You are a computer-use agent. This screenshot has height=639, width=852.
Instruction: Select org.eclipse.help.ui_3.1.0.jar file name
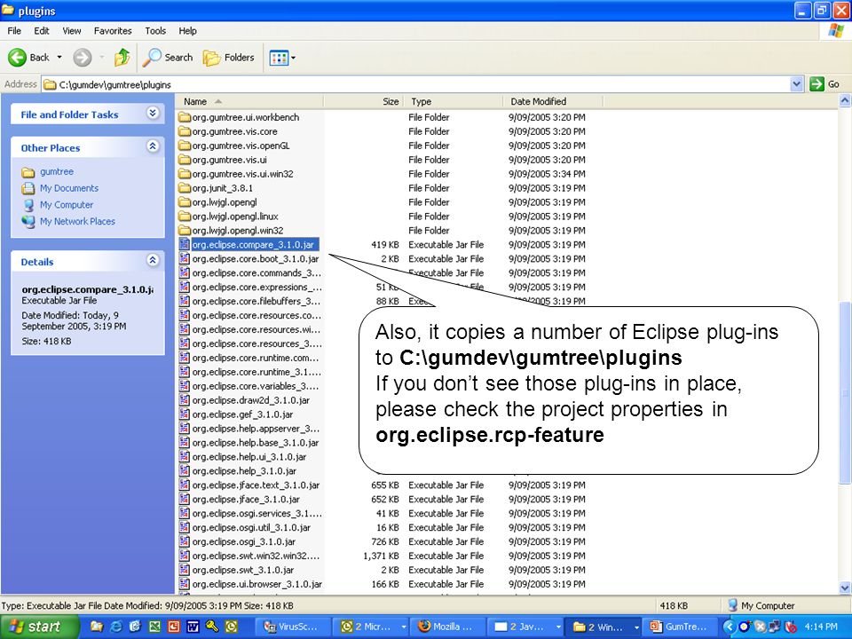click(249, 456)
